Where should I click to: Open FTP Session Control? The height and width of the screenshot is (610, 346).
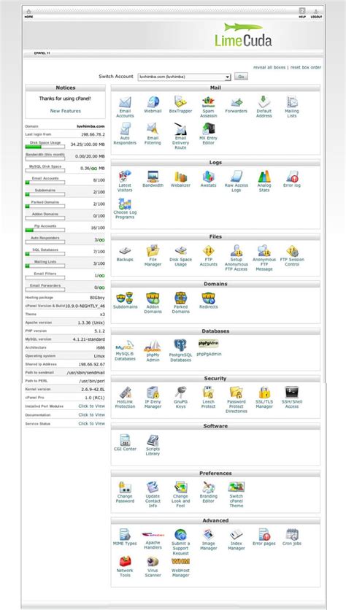[292, 255]
